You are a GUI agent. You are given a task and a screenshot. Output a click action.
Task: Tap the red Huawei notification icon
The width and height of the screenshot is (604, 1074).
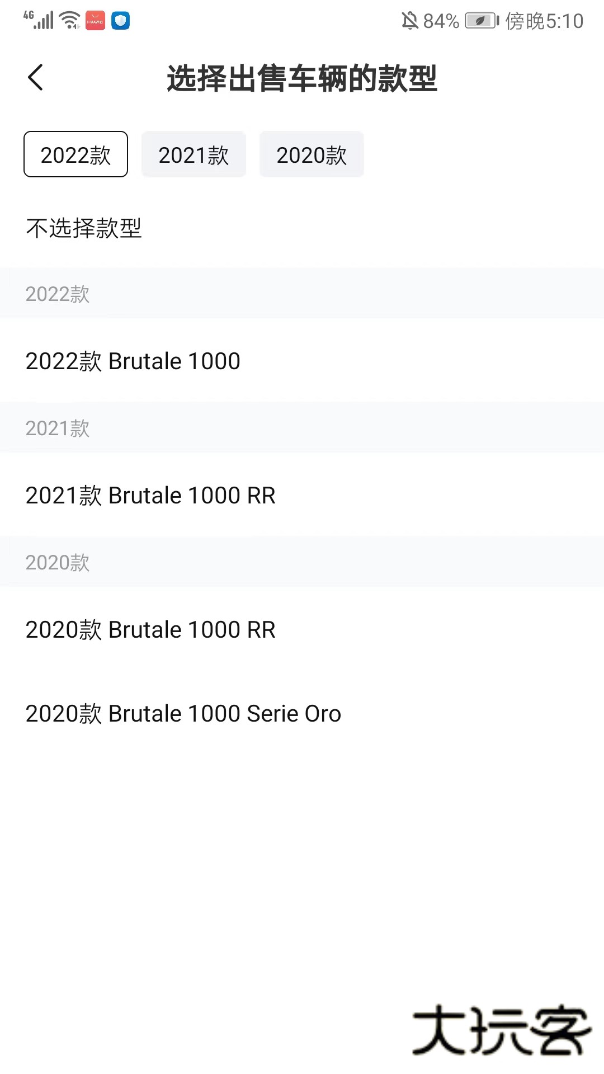(x=95, y=21)
